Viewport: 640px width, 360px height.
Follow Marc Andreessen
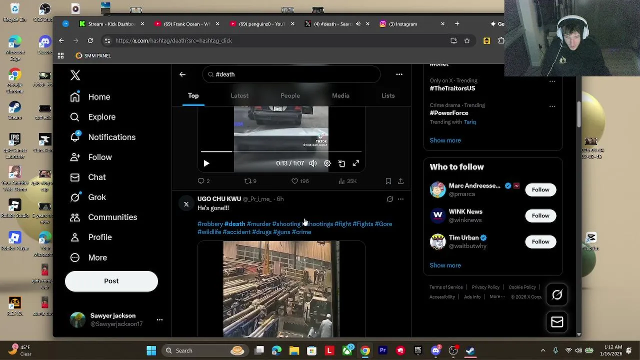tap(540, 189)
